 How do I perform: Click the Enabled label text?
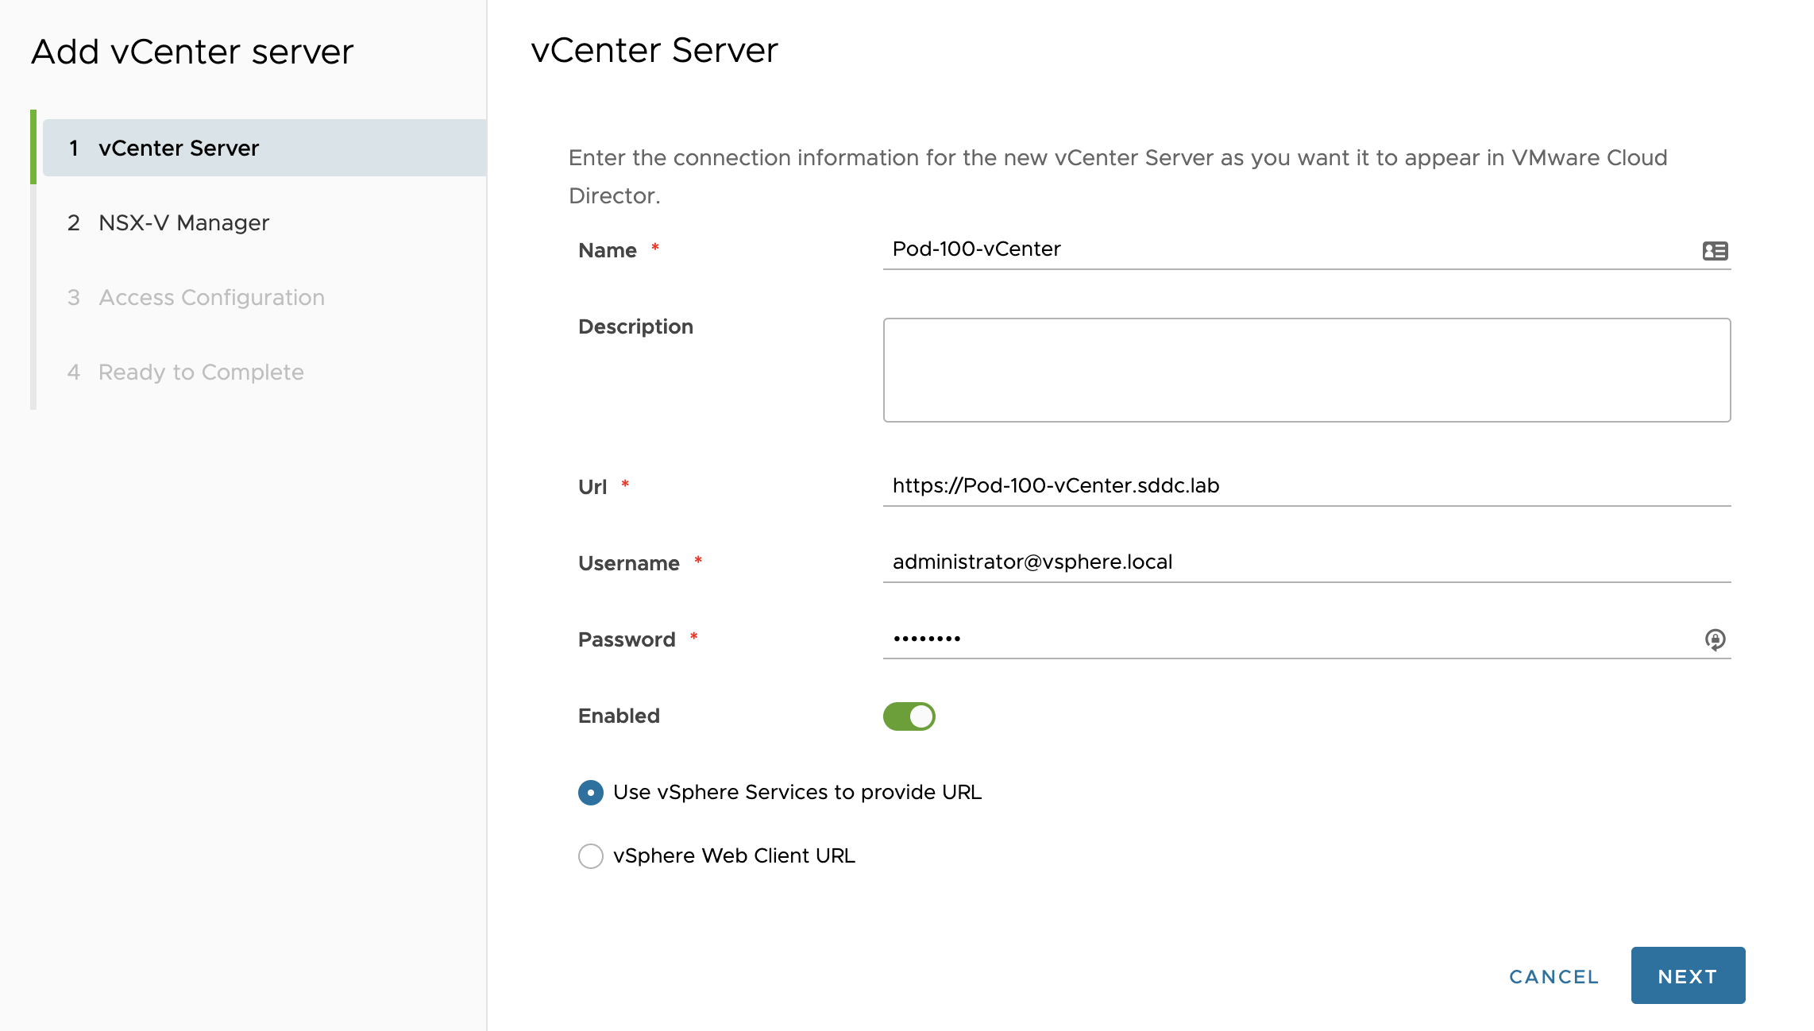[619, 716]
